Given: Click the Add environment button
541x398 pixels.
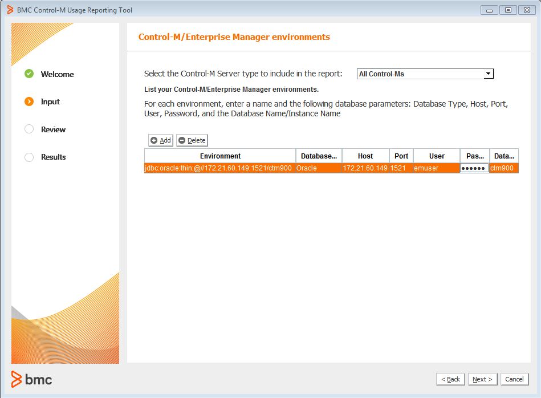Looking at the screenshot, I should pos(161,140).
